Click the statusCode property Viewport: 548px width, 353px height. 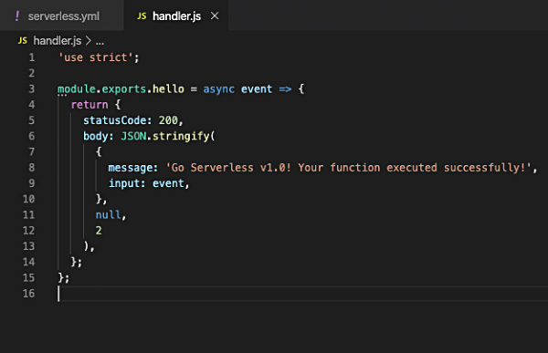click(x=115, y=120)
